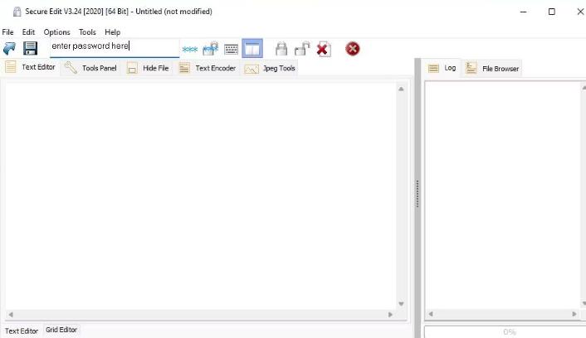
Task: Open the on-screen keyboard icon
Action: click(x=231, y=49)
